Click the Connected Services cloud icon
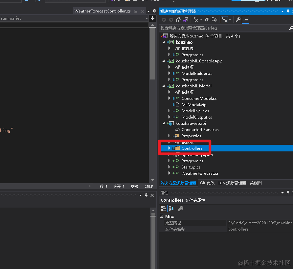The width and height of the screenshot is (293, 269). point(177,129)
